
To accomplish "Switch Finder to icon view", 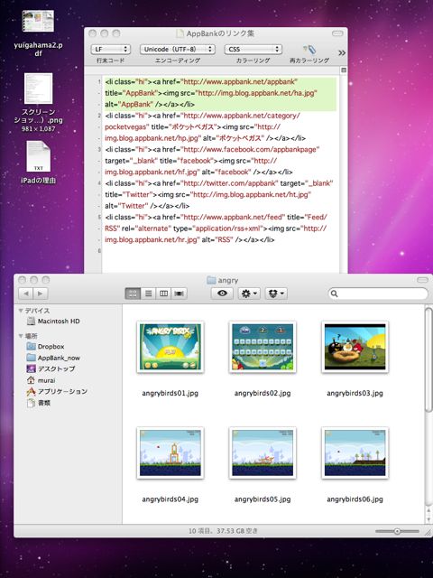I will tap(133, 294).
